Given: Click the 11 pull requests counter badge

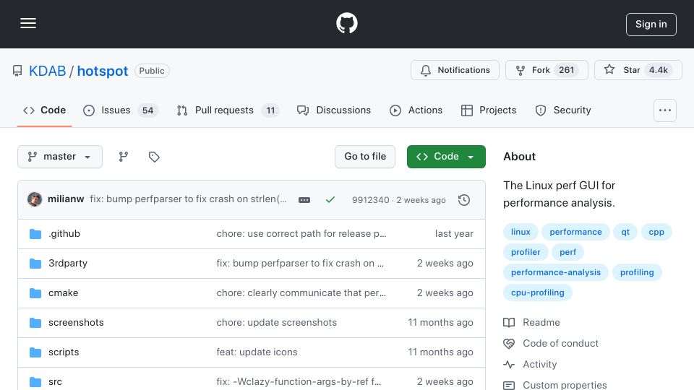Looking at the screenshot, I should tap(270, 110).
